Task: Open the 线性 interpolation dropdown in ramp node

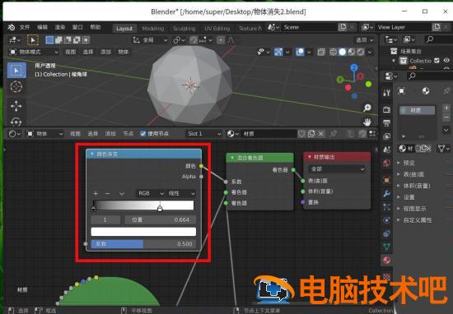Action: (x=181, y=193)
